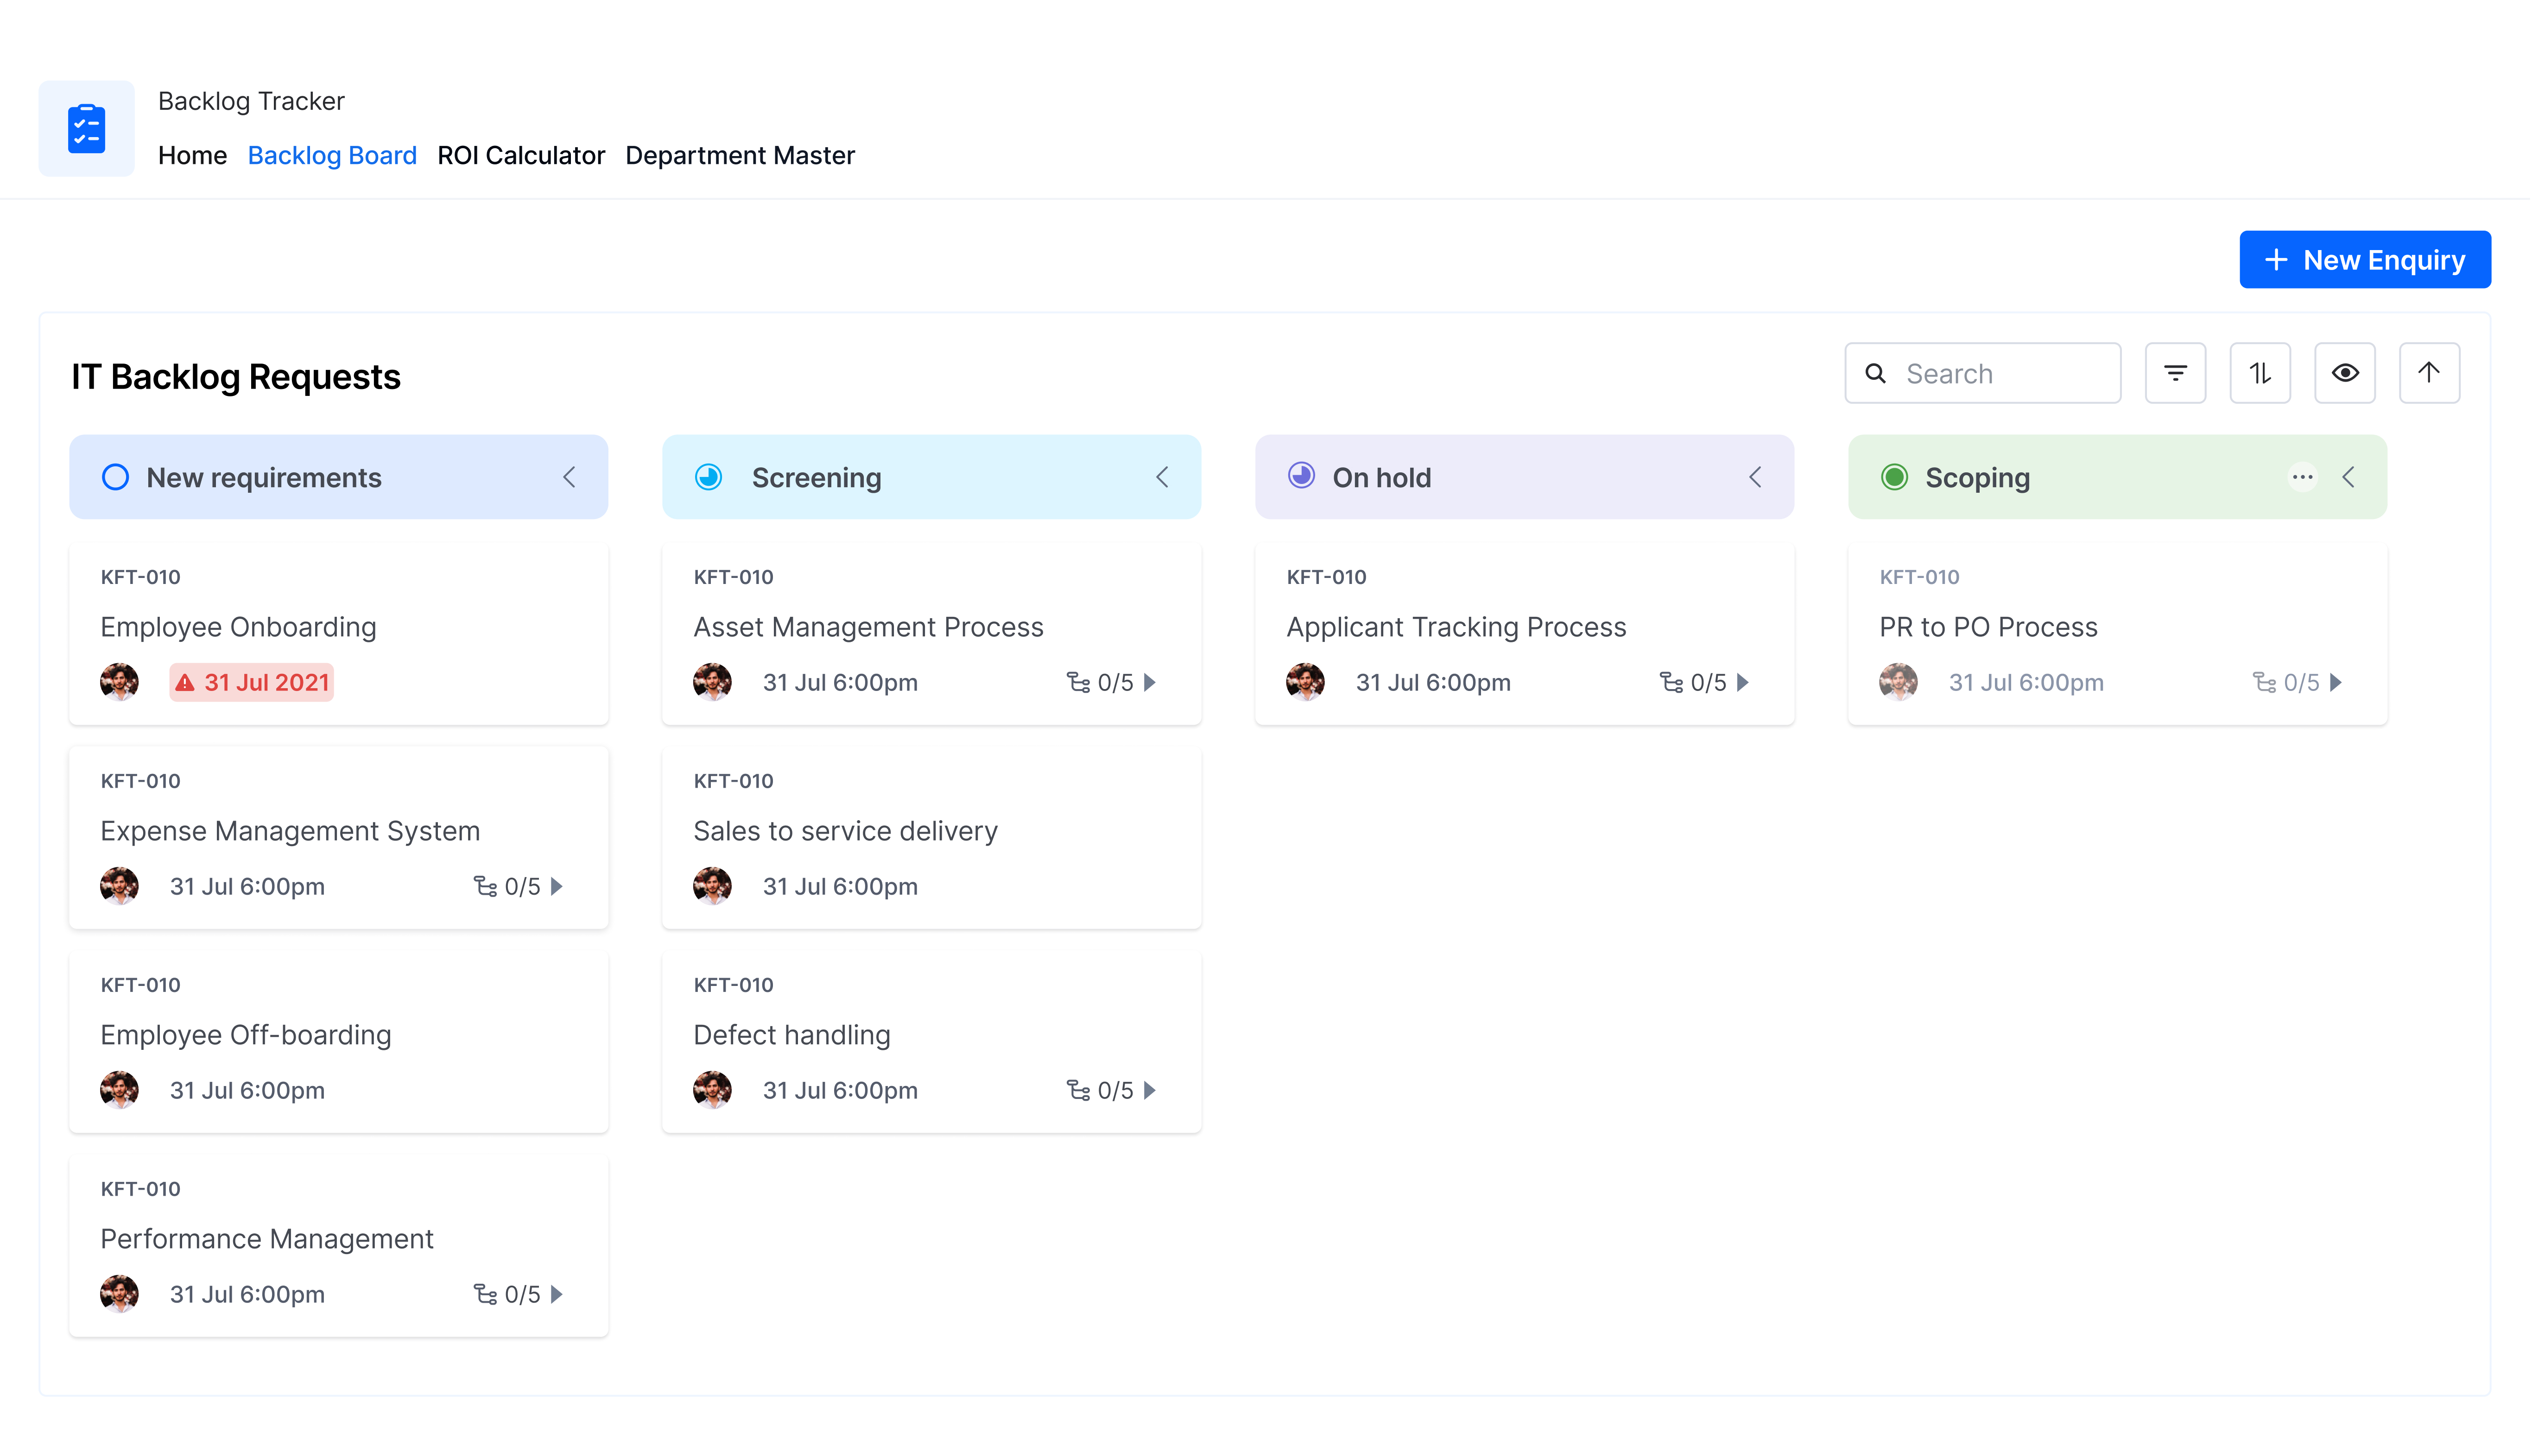The width and height of the screenshot is (2532, 1456).
Task: Open the filter options icon
Action: coord(2175,372)
